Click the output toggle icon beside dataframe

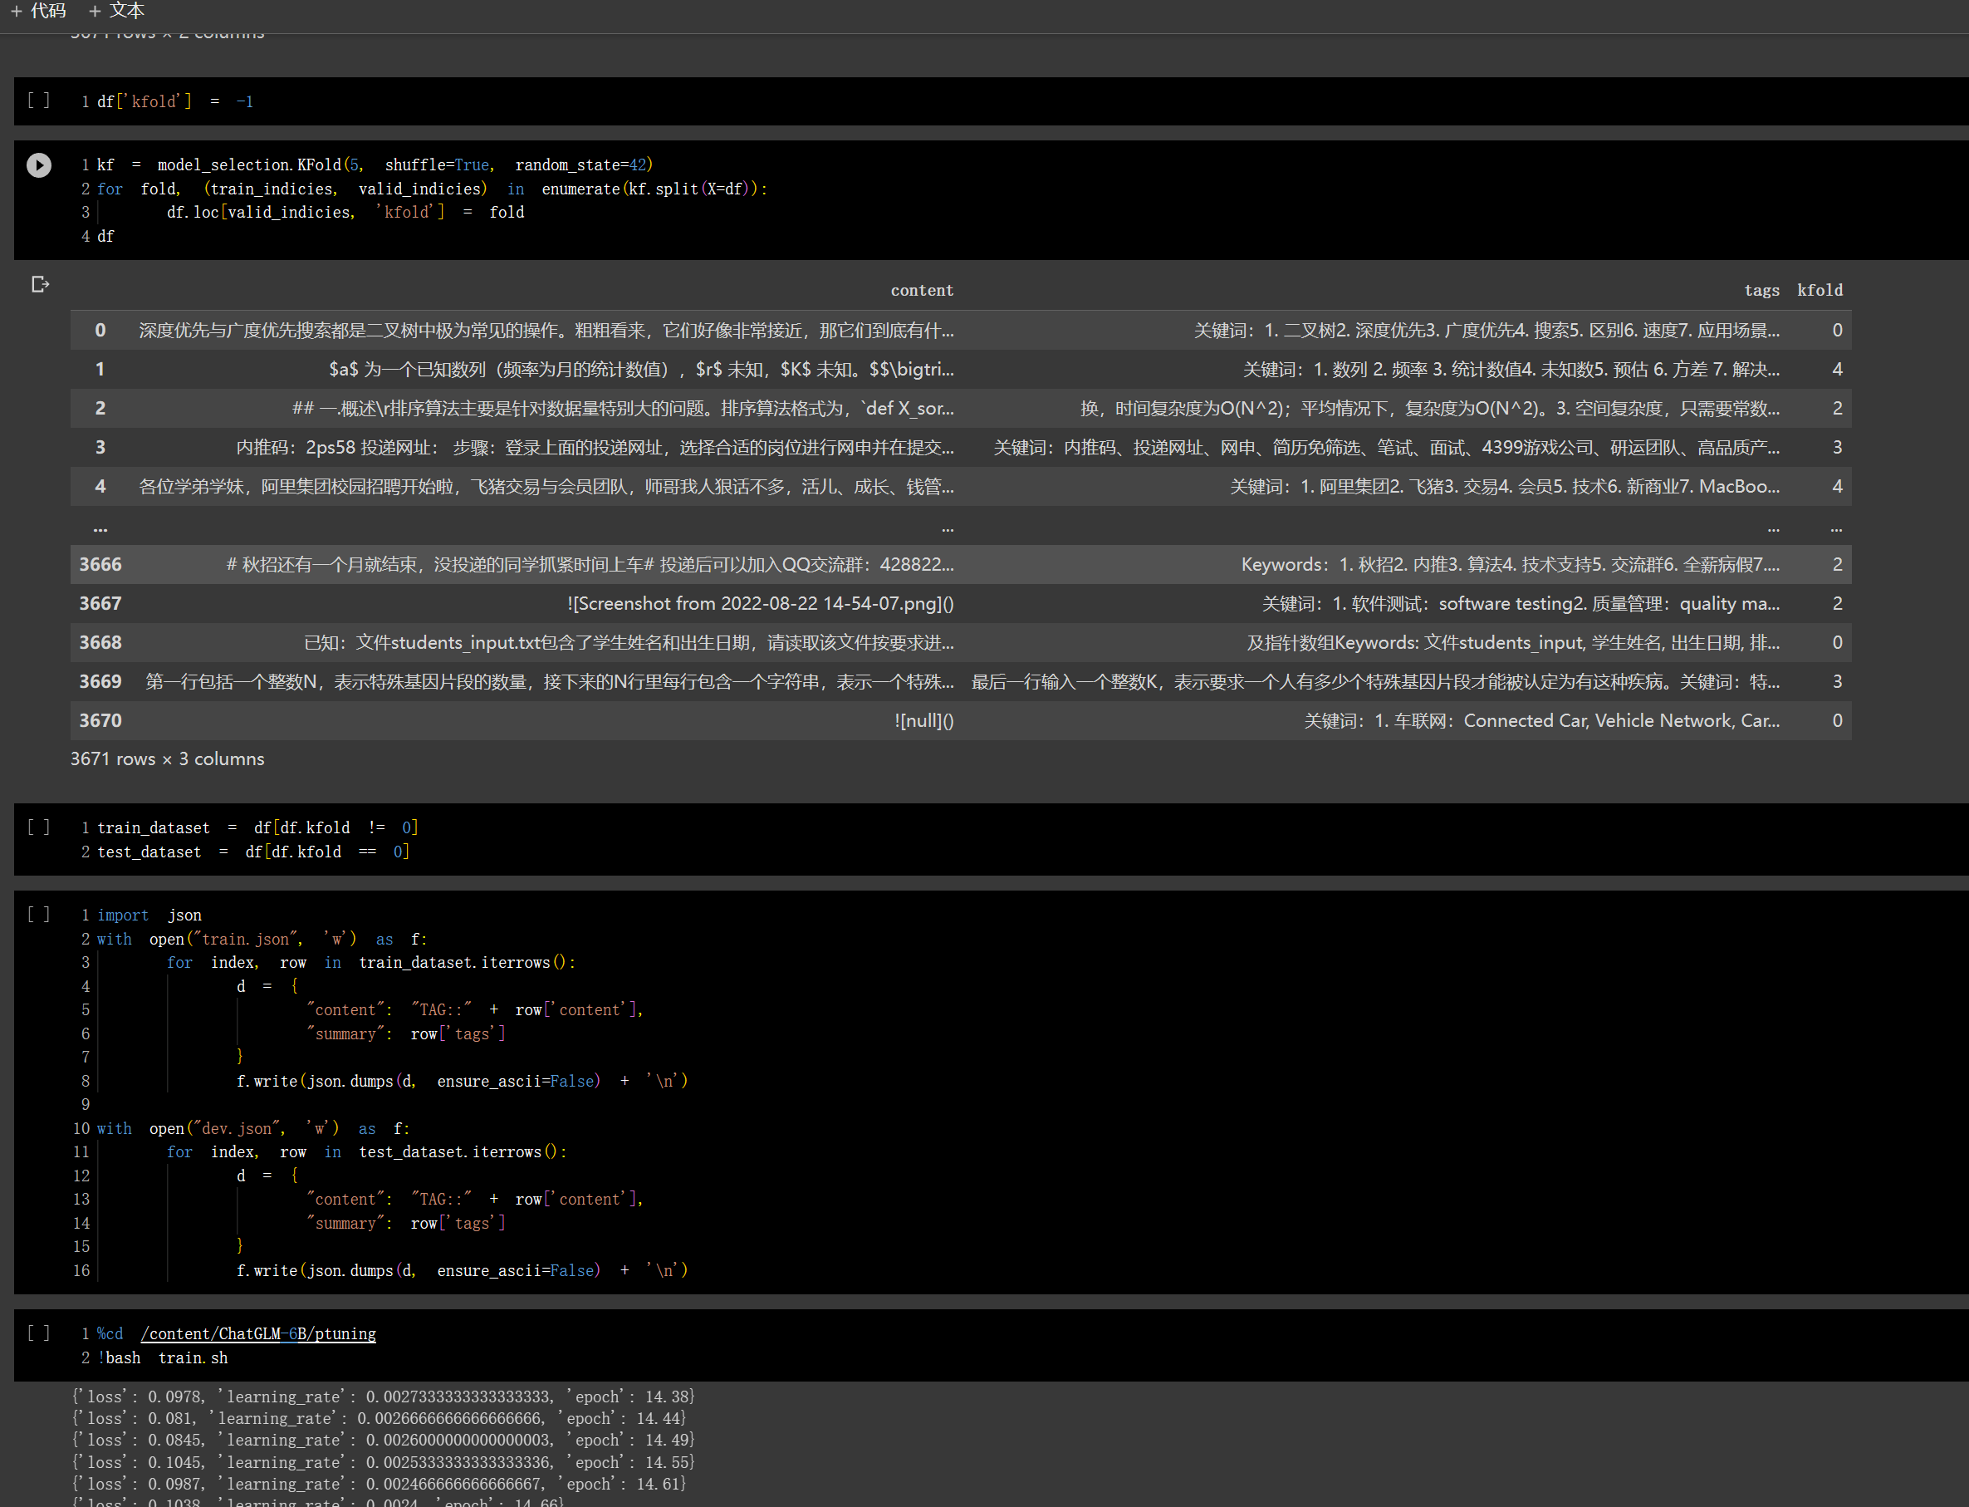coord(40,284)
